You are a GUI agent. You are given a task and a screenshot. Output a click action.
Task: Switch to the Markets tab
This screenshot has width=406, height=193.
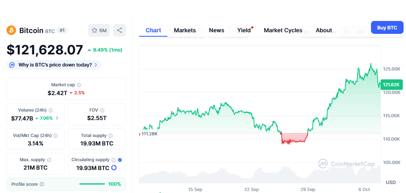pyautogui.click(x=185, y=30)
